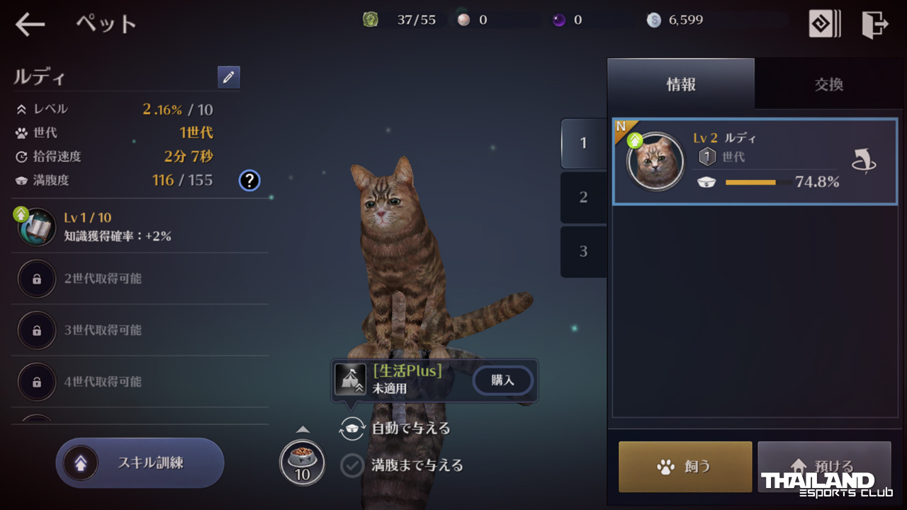907x510 pixels.
Task: Click the pencil icon to rename ルディ
Action: pyautogui.click(x=228, y=77)
